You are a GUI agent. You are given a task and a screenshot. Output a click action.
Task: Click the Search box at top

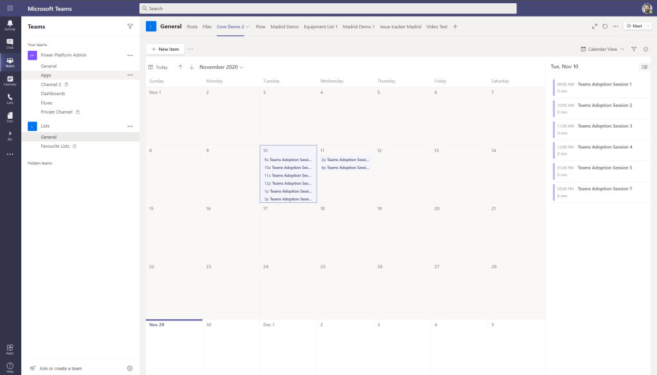point(328,8)
